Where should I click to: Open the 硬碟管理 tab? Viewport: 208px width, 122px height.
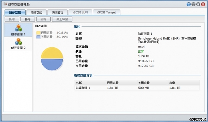[58, 12]
